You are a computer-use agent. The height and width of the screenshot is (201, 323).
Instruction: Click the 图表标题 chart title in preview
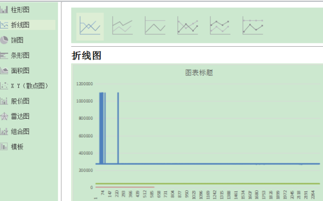tap(199, 73)
